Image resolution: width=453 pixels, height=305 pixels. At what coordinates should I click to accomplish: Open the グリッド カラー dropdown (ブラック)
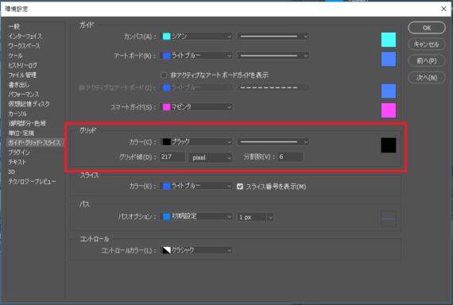[x=196, y=142]
